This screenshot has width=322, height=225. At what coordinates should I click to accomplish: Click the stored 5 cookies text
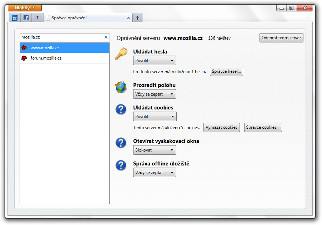tap(166, 128)
